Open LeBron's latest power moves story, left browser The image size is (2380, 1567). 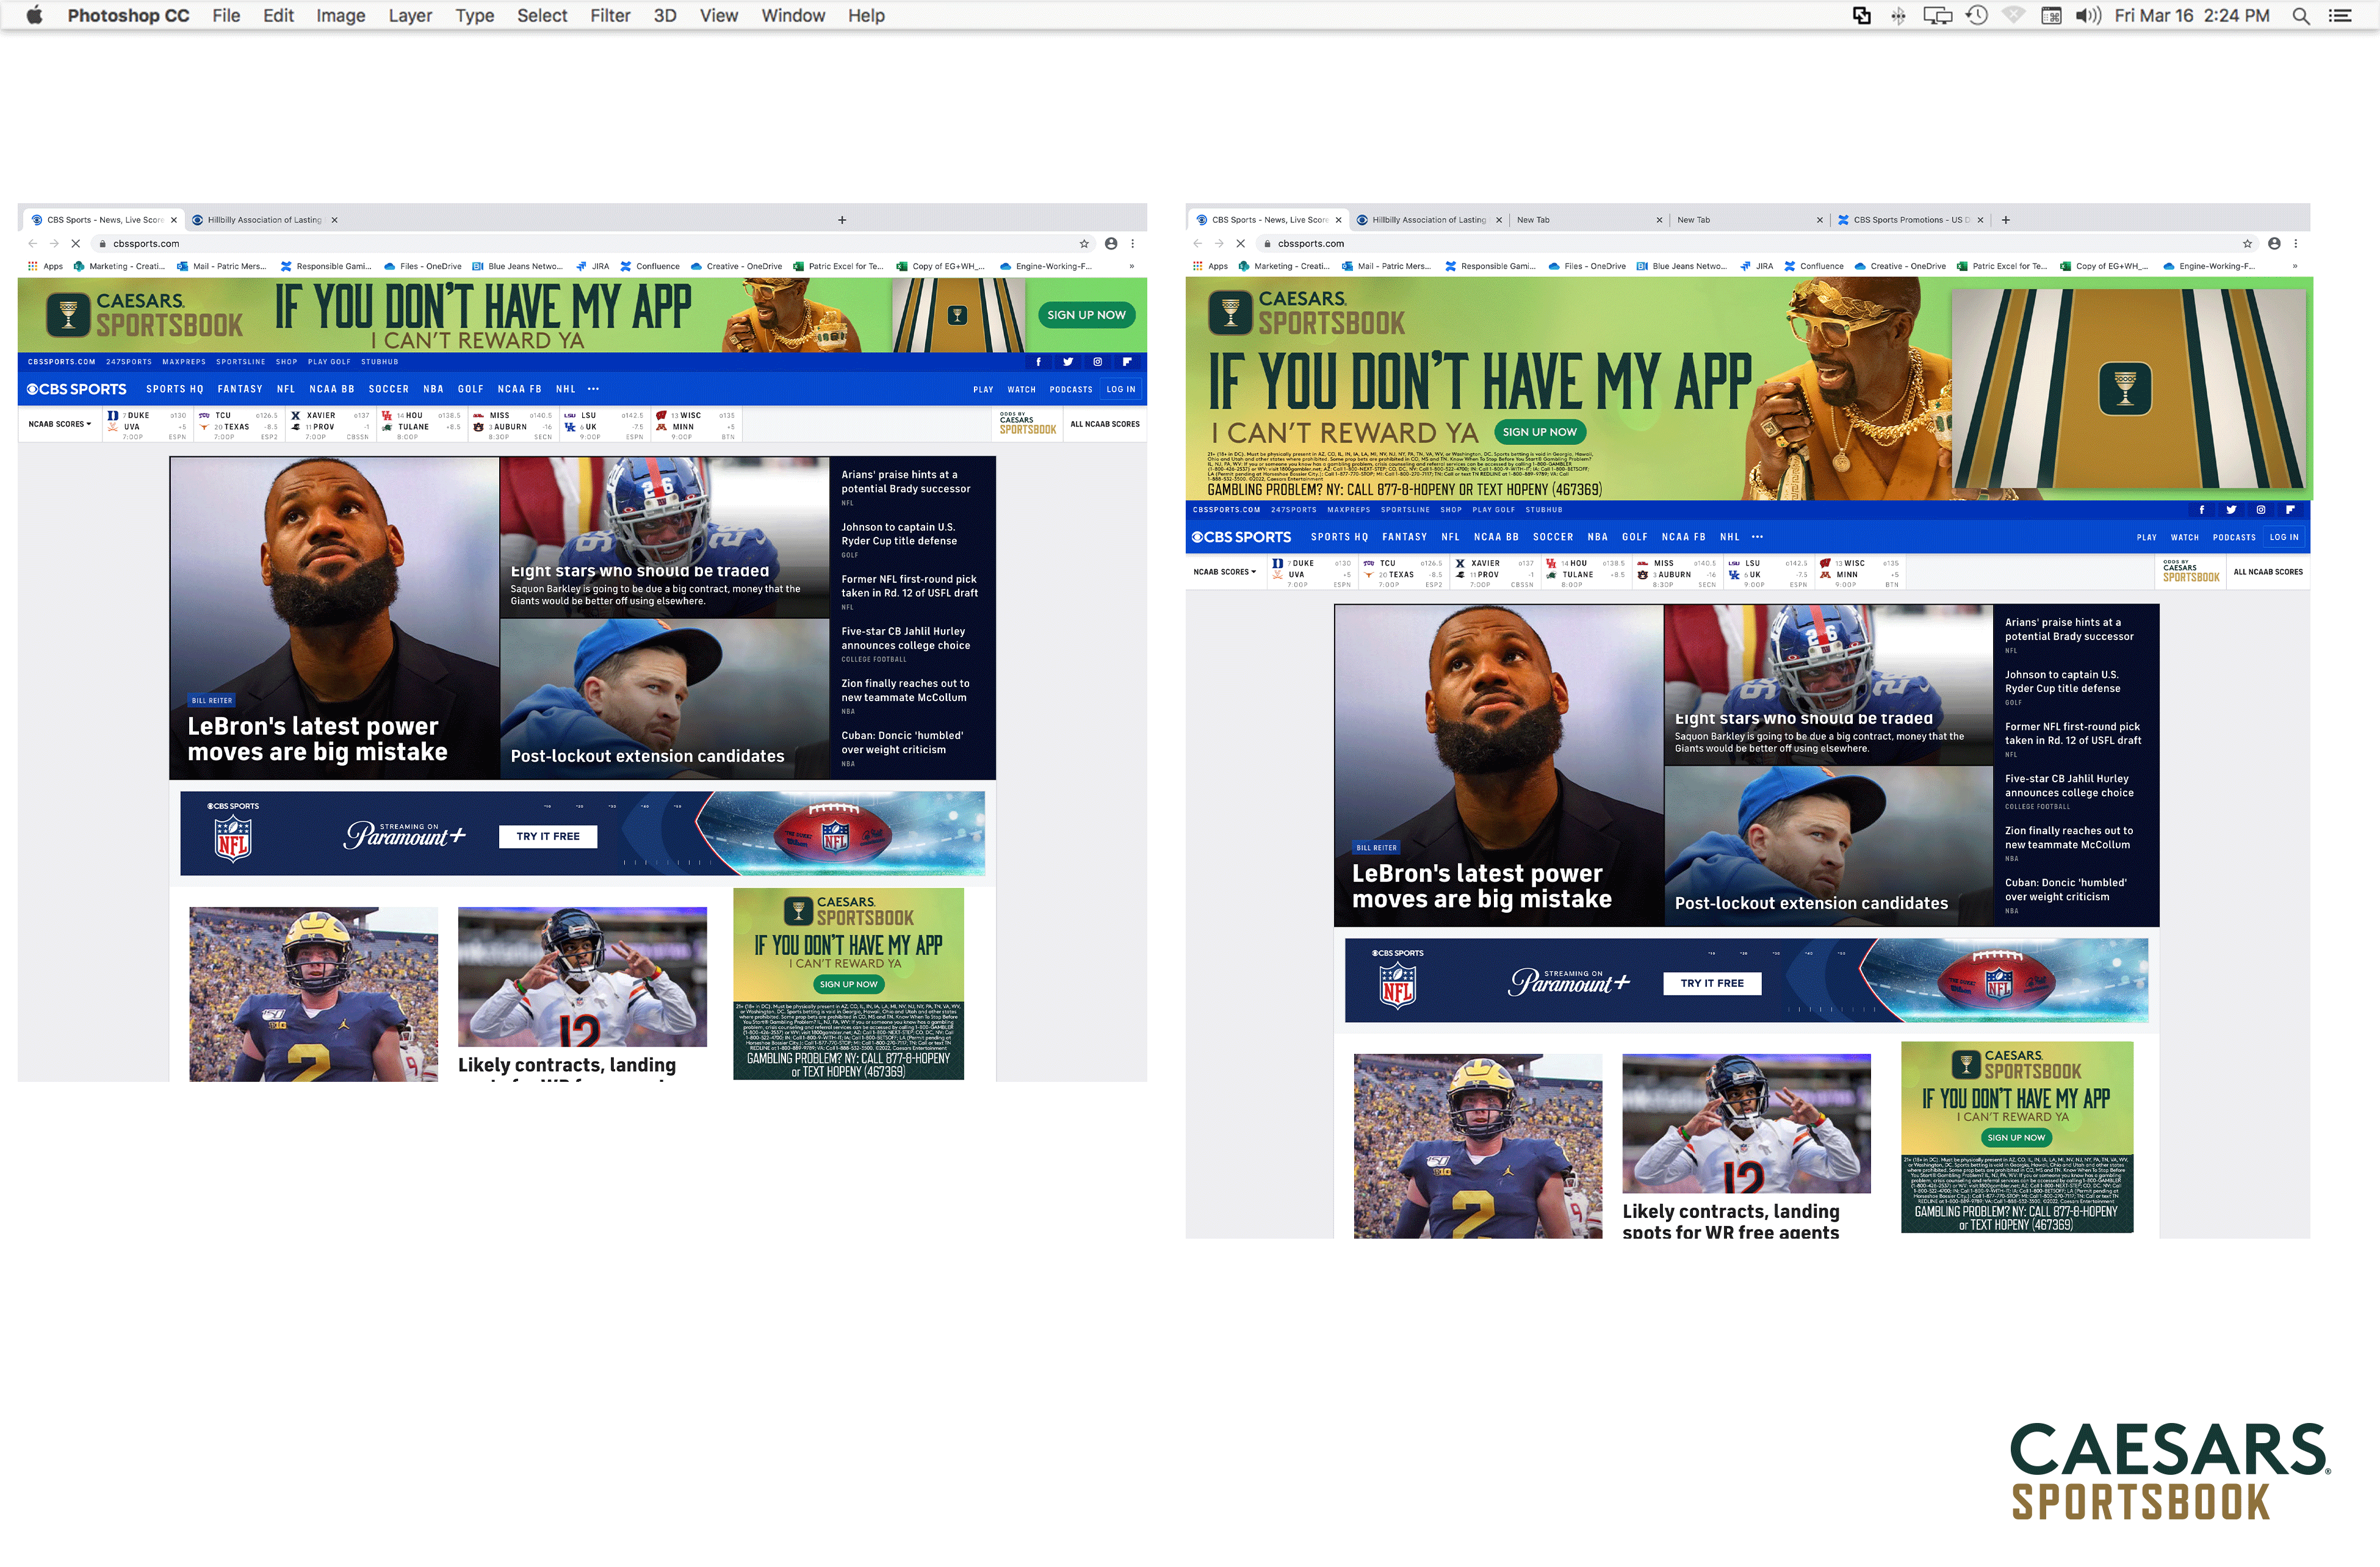point(317,739)
